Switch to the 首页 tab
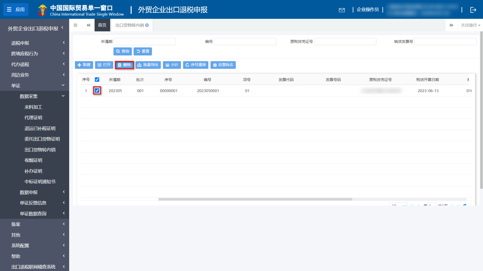The width and height of the screenshot is (483, 271). coord(102,25)
